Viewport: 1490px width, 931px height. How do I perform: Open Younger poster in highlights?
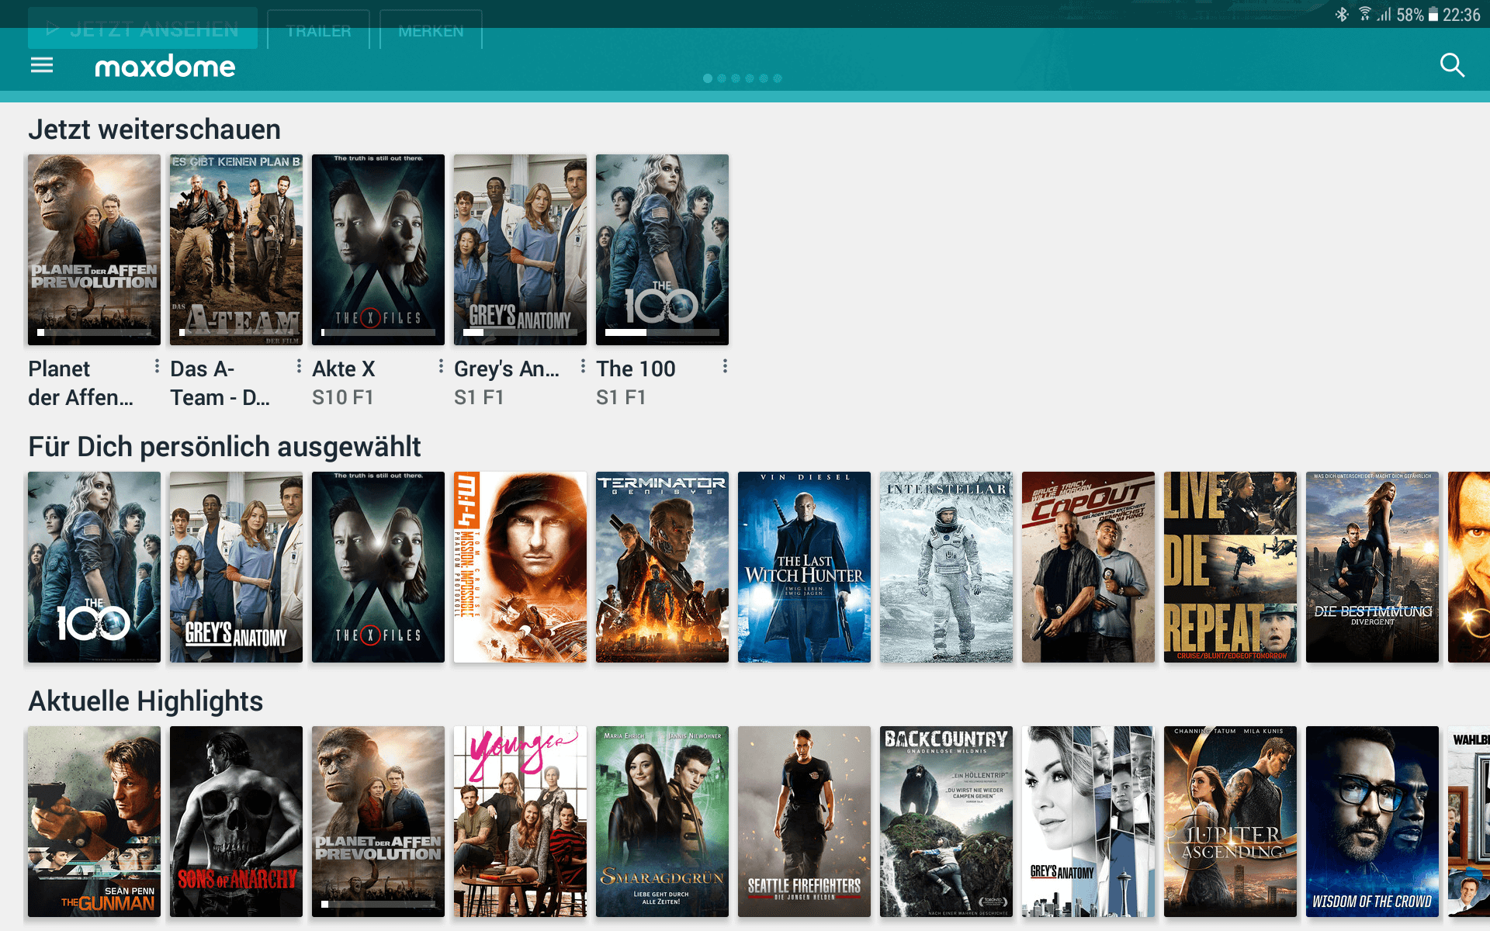pos(520,822)
